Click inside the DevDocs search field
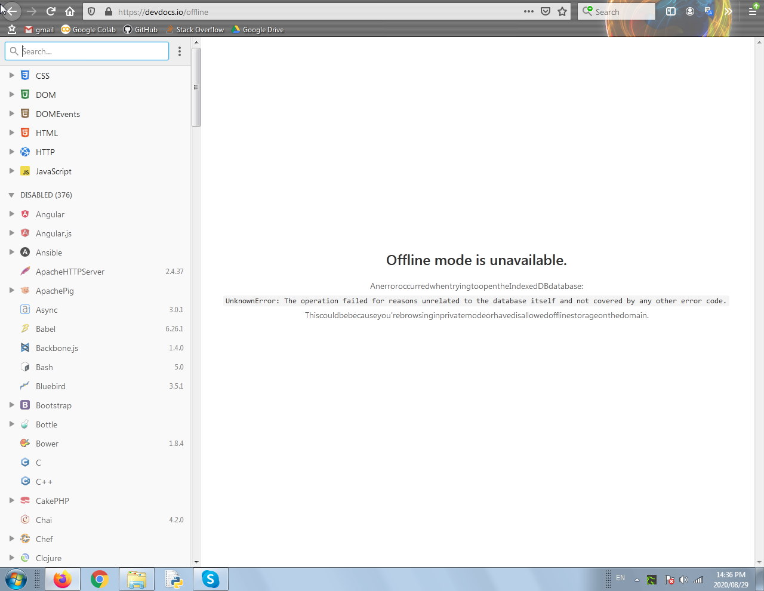 pos(87,51)
